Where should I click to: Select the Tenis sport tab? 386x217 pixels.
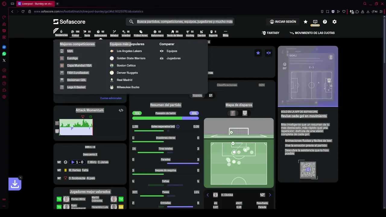pos(87,33)
